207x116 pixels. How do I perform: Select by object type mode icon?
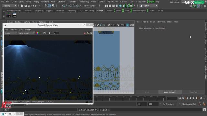pos(49,6)
